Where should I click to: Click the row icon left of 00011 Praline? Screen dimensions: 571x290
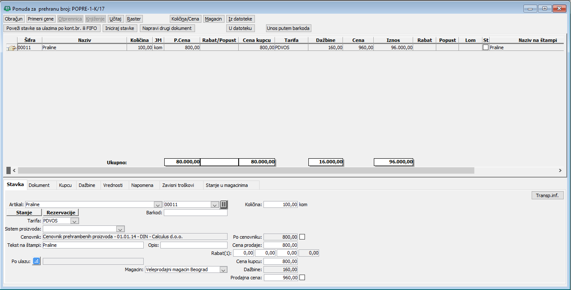click(12, 48)
